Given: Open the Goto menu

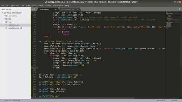Looking at the screenshot, I should 34,5.
